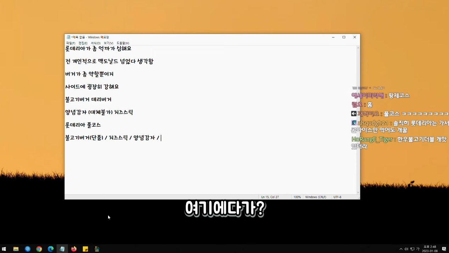The height and width of the screenshot is (253, 449).
Task: Open the Windows Start menu
Action: [4, 249]
